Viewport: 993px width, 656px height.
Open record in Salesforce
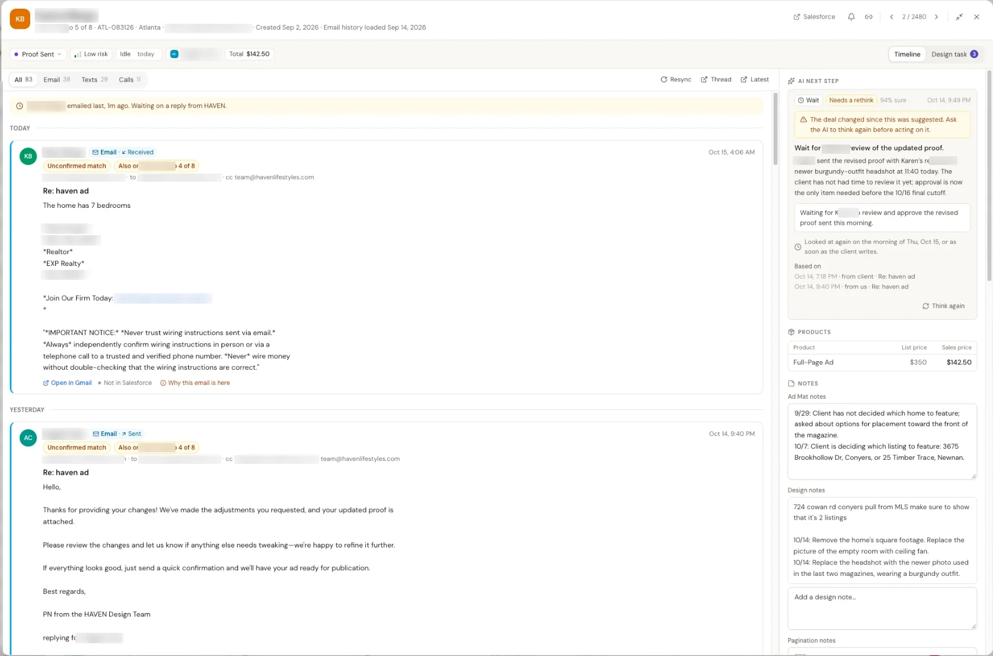click(x=814, y=17)
